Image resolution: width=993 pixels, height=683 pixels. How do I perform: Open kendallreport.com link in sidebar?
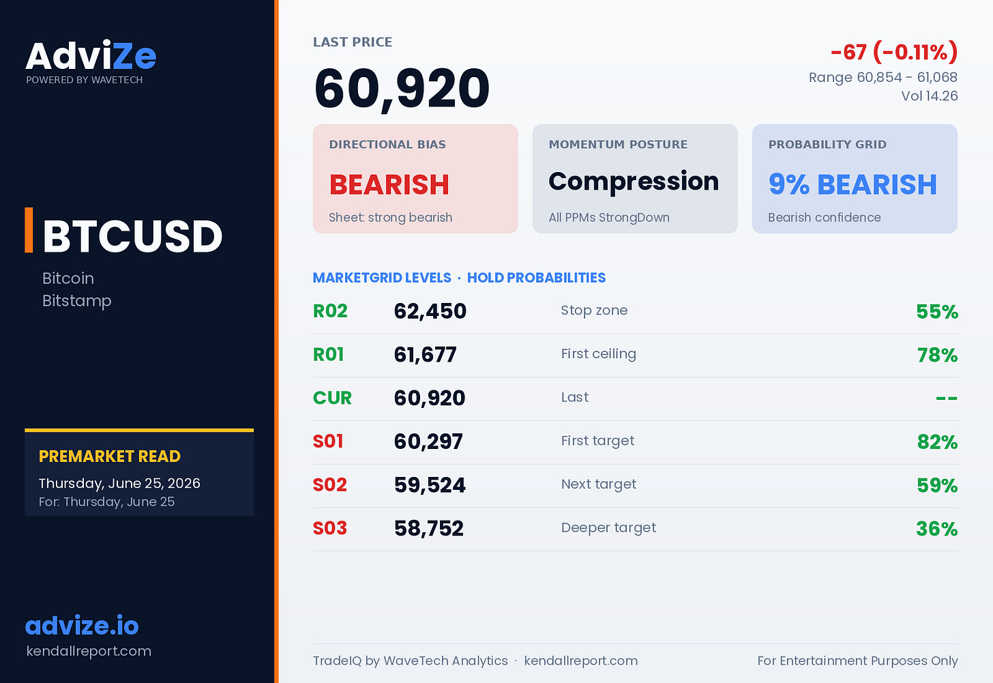89,651
